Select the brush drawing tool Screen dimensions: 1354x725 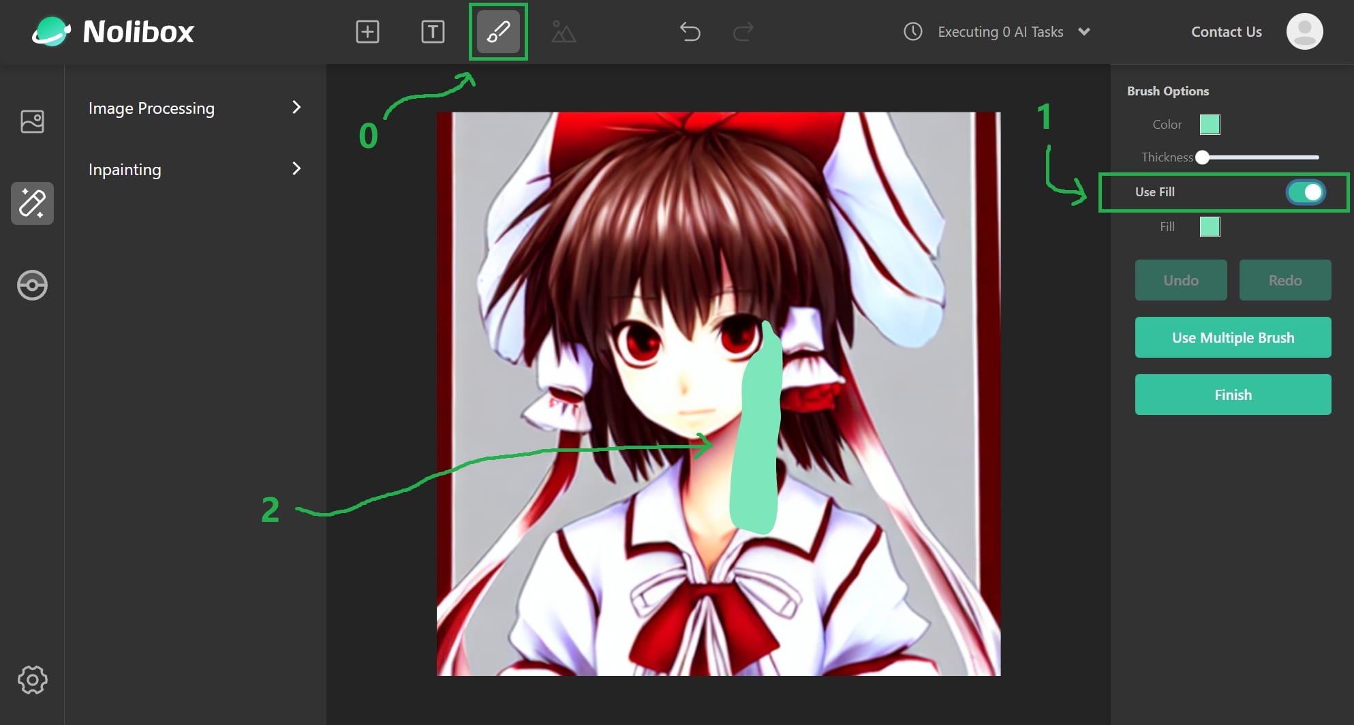pos(498,31)
